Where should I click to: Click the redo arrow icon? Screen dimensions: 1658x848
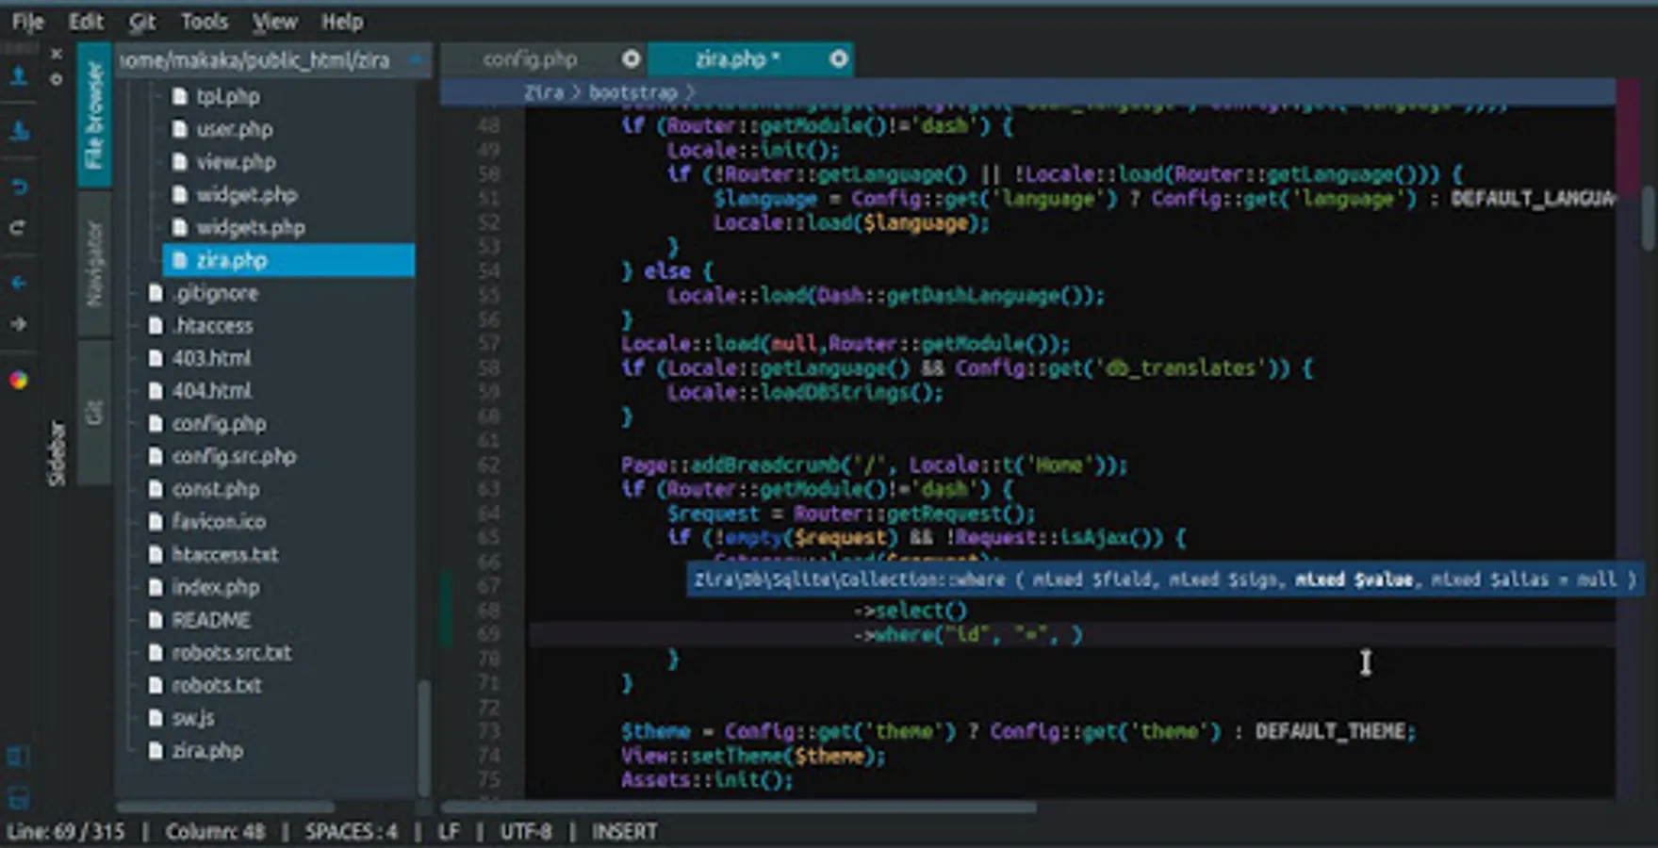tap(18, 228)
